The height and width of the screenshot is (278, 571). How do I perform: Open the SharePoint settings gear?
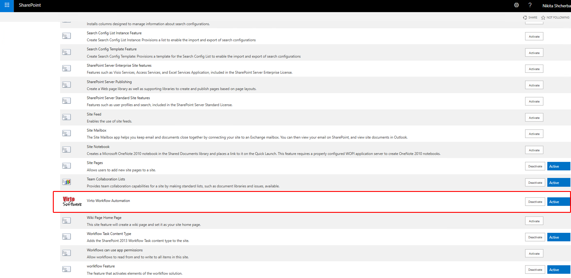516,5
